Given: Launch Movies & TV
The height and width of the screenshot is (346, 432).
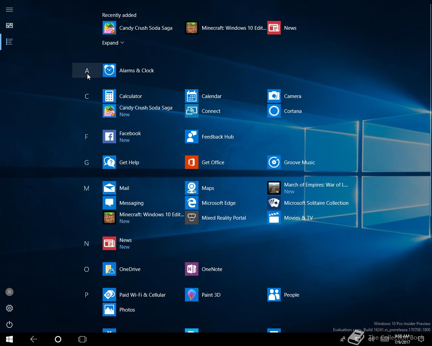Looking at the screenshot, I should [x=307, y=218].
